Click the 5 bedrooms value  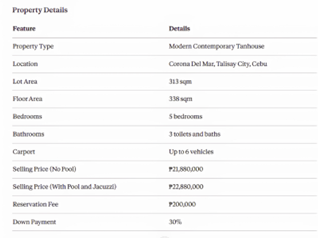185,117
